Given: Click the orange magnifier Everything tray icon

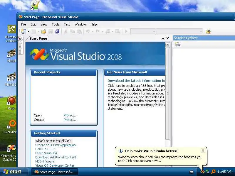Looking at the screenshot, I should point(213,172).
